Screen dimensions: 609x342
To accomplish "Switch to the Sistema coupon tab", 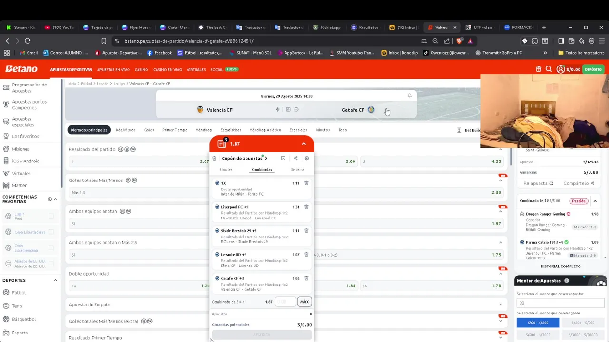I will [297, 169].
